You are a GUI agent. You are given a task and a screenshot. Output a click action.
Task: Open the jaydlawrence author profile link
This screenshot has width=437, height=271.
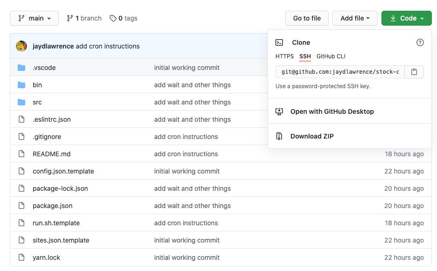pyautogui.click(x=53, y=46)
